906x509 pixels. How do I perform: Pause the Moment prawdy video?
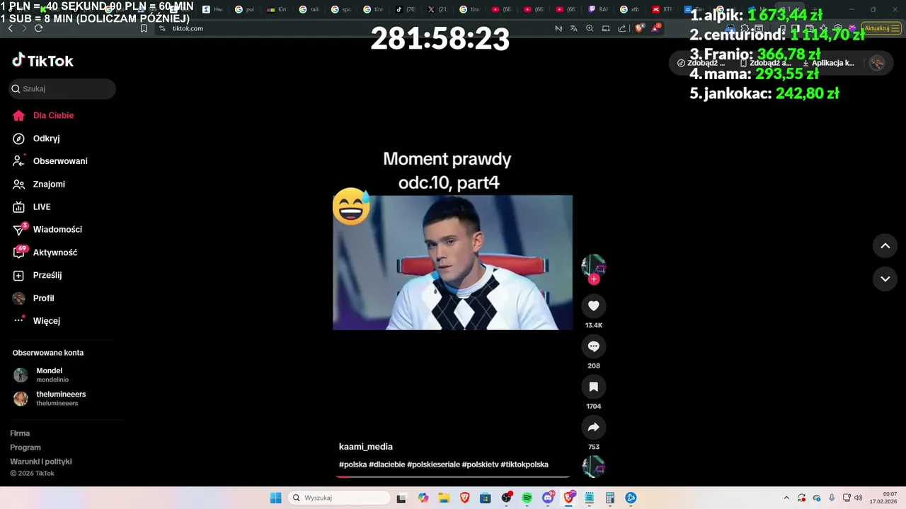tap(453, 262)
